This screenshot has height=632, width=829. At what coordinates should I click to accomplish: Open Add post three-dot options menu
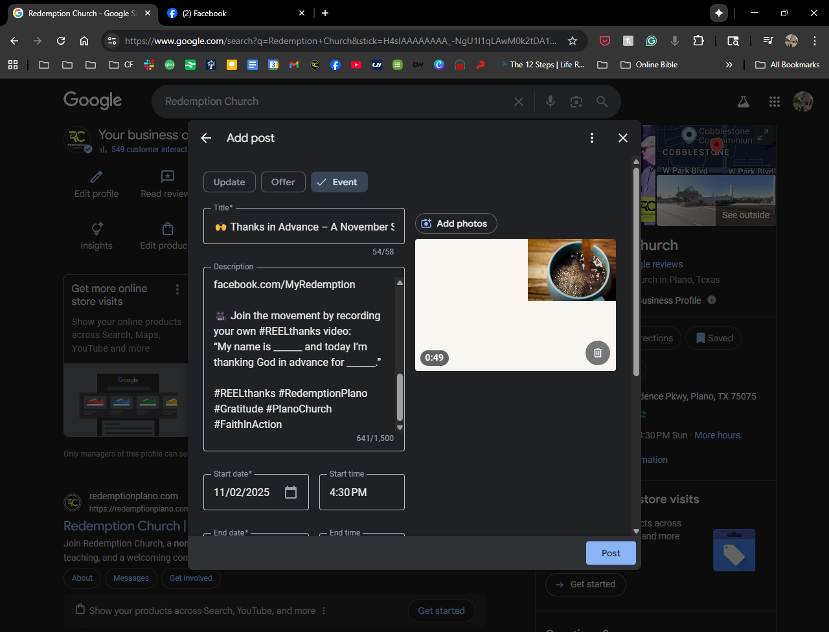click(591, 138)
